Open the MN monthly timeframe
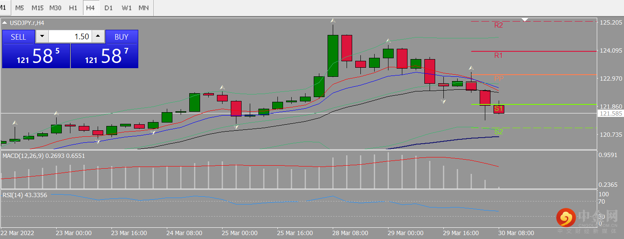624x239 pixels. pos(144,8)
